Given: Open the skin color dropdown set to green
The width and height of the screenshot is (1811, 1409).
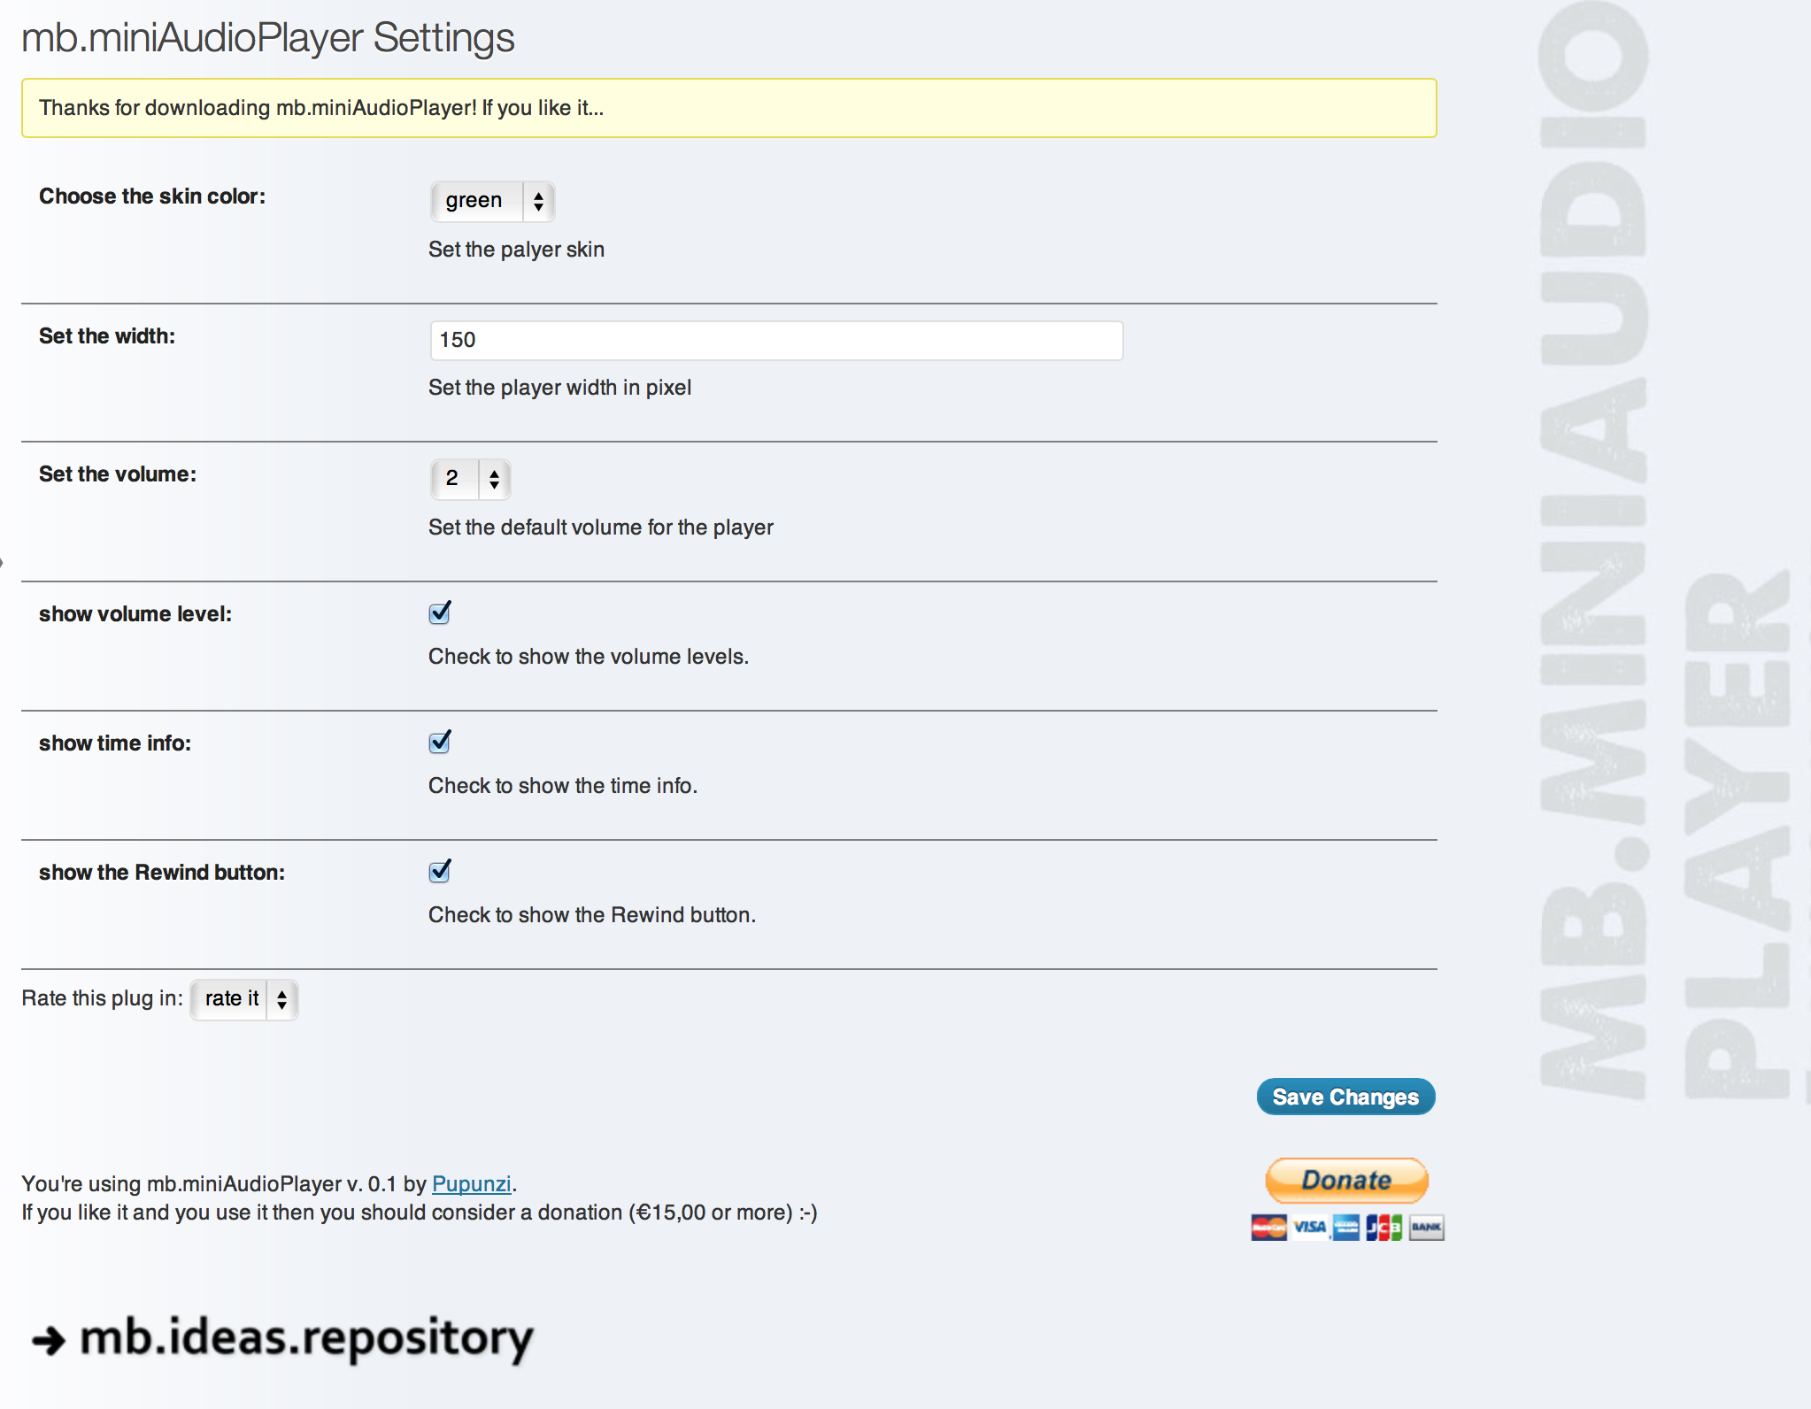Looking at the screenshot, I should pos(492,201).
